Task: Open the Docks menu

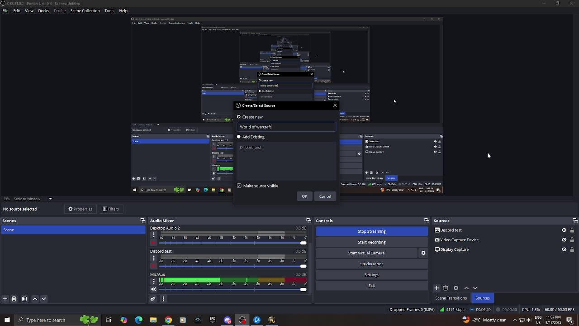Action: tap(43, 10)
